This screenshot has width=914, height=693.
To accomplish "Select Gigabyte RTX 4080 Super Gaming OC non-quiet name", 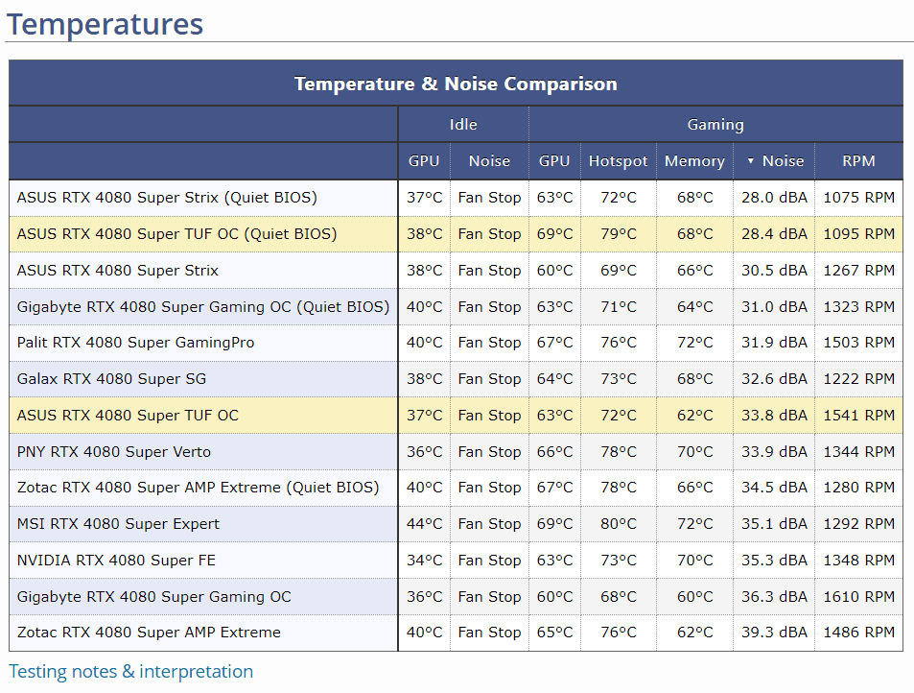I will tap(153, 597).
